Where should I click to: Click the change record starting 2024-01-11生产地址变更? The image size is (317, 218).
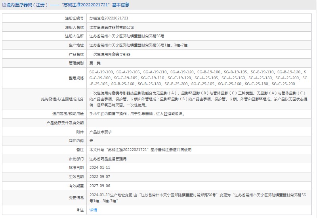198,198
